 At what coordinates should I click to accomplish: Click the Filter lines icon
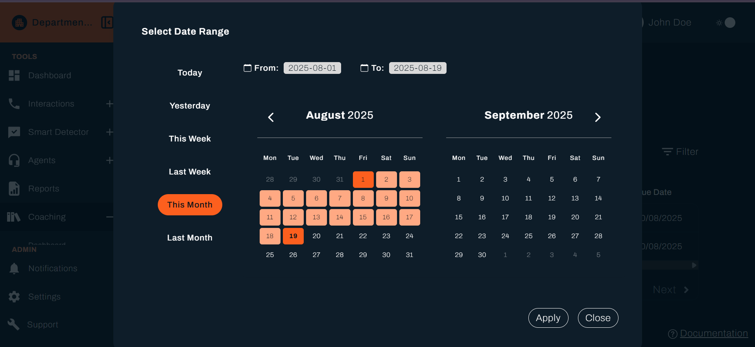(x=667, y=152)
